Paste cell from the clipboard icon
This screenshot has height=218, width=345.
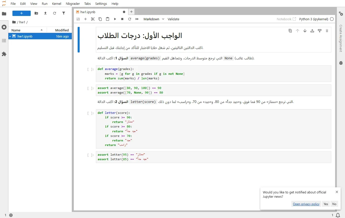click(108, 19)
